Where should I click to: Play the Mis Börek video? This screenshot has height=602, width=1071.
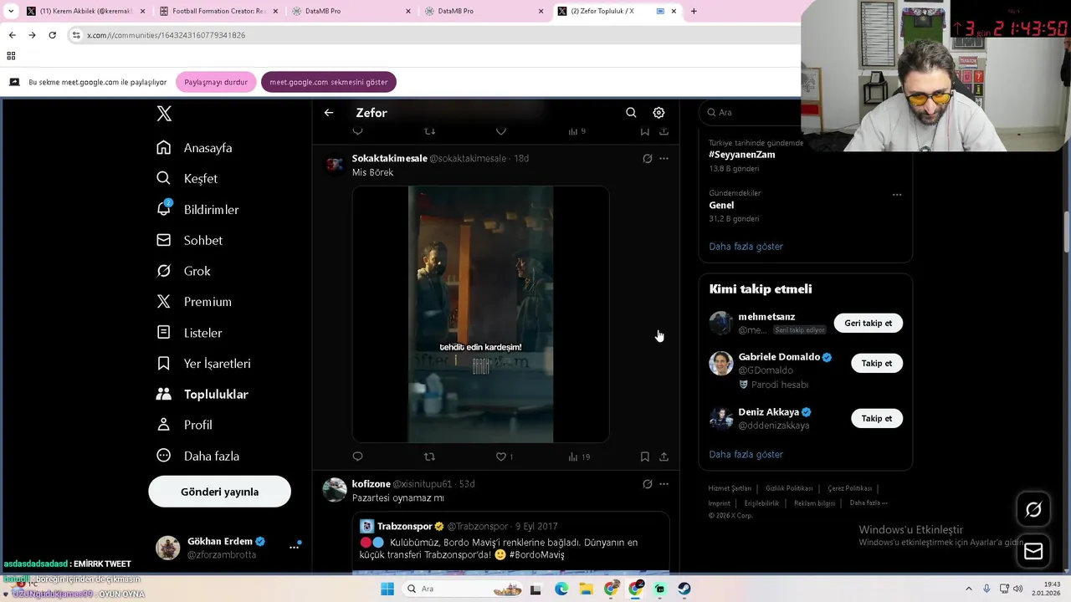(480, 314)
